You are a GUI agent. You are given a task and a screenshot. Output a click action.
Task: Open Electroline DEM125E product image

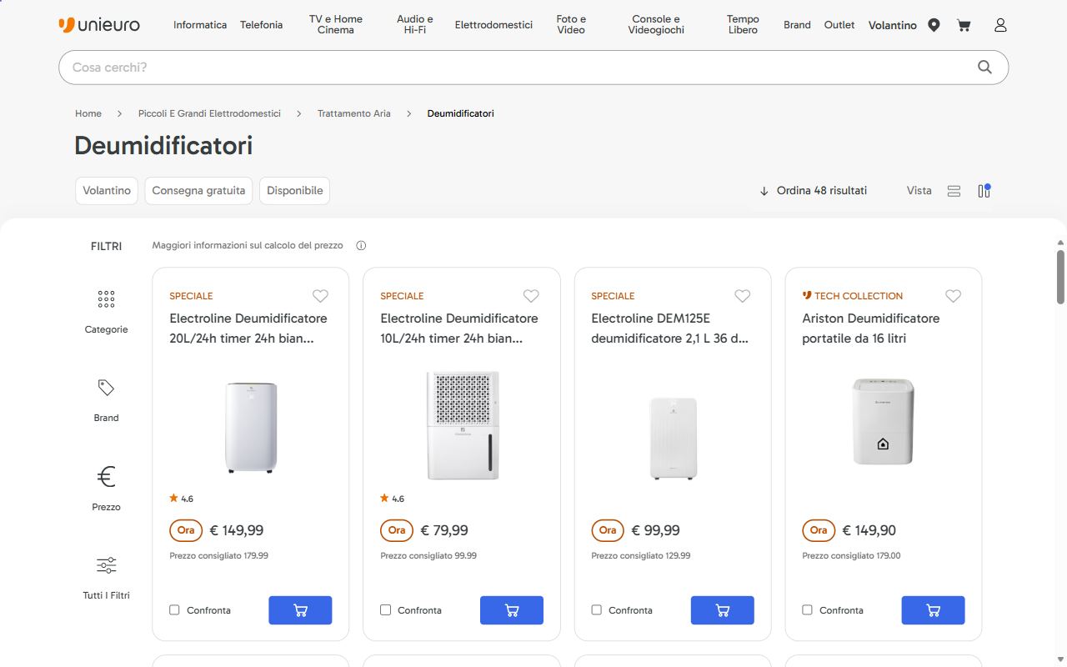point(673,439)
